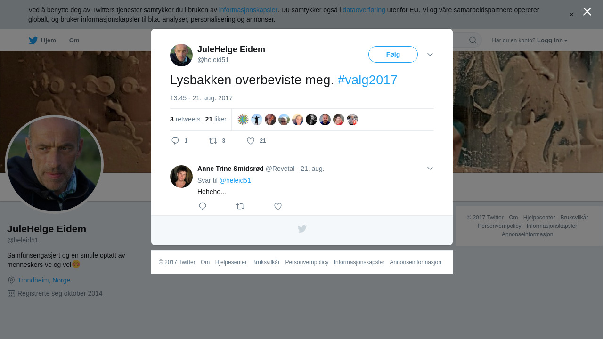
Task: Click the Twitter bird Hjem icon
Action: coord(33,40)
